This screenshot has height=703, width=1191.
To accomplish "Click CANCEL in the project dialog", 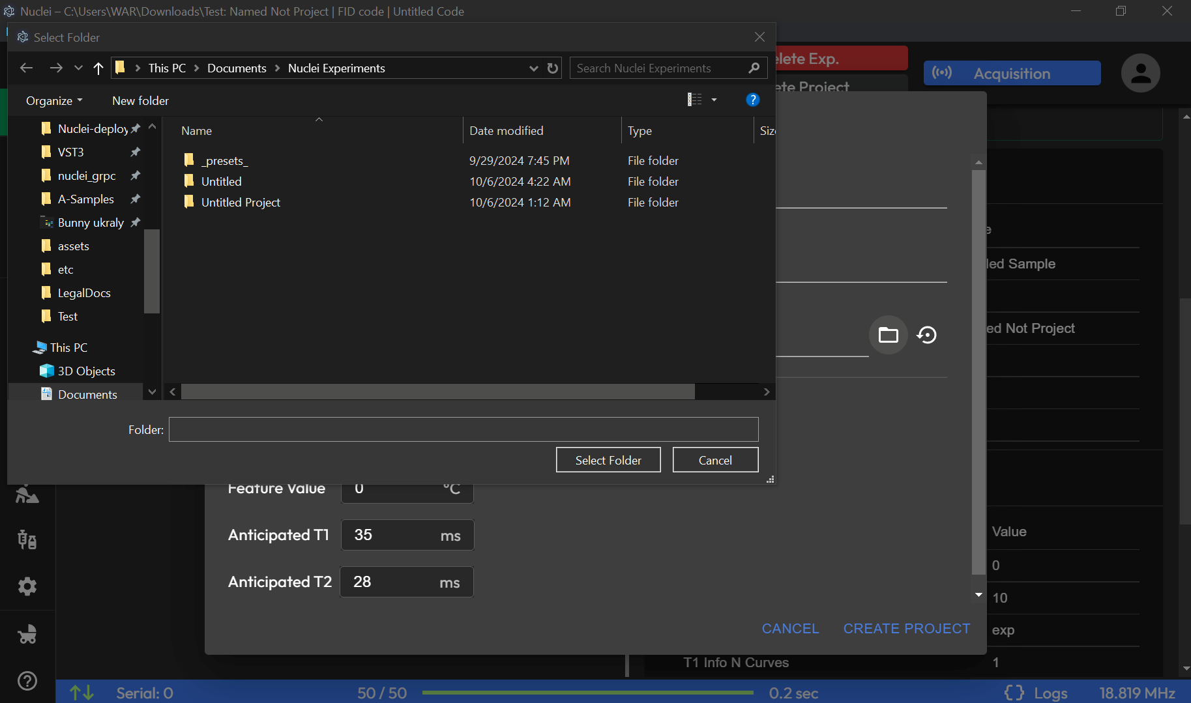I will (790, 629).
